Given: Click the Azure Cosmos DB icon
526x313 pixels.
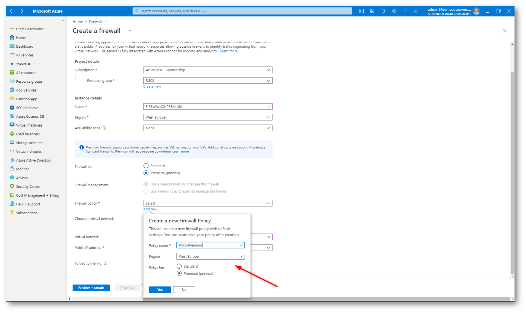Looking at the screenshot, I should (x=12, y=116).
